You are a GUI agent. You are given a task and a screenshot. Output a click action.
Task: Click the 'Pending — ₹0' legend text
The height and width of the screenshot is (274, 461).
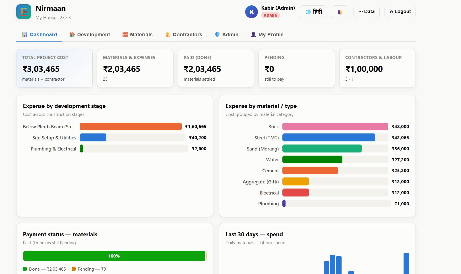click(92, 269)
